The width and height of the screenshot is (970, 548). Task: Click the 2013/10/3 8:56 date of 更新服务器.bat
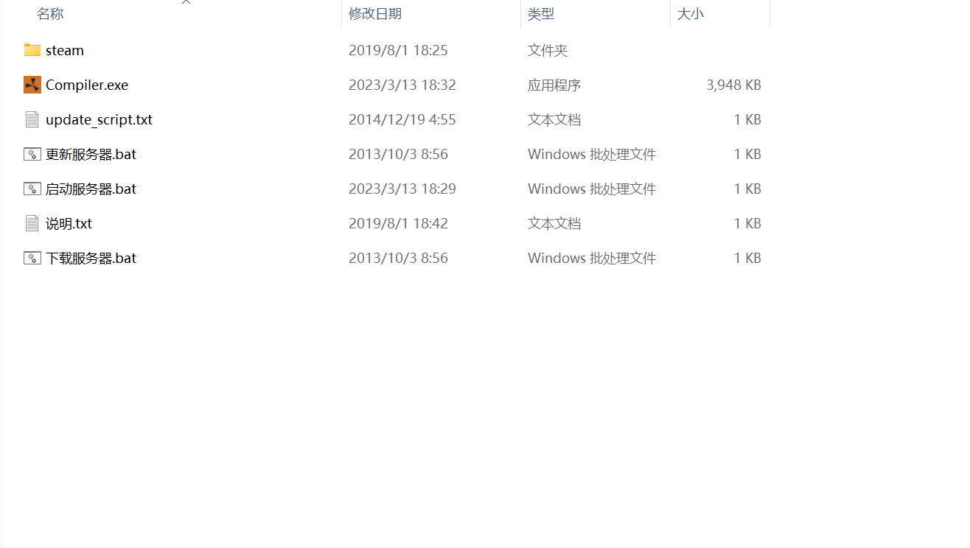[x=398, y=154]
